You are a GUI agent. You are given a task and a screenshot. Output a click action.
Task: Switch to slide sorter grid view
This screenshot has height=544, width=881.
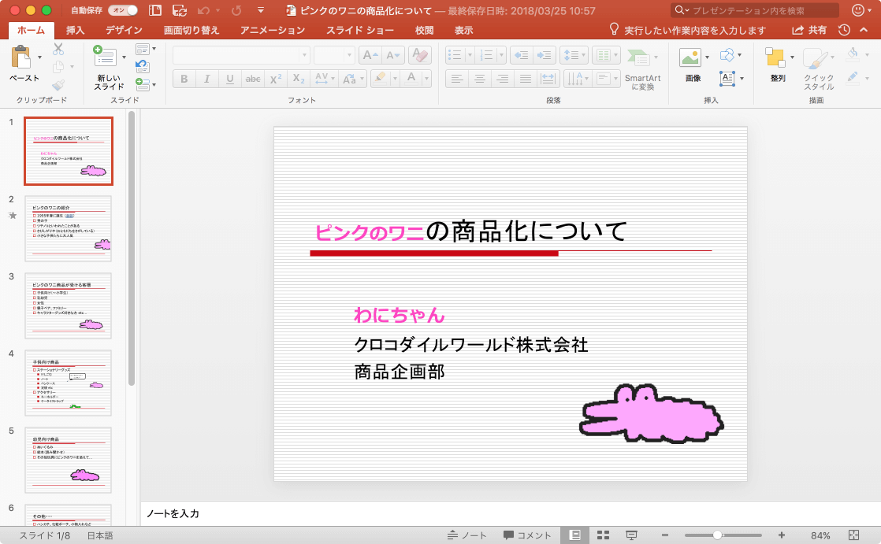(603, 535)
